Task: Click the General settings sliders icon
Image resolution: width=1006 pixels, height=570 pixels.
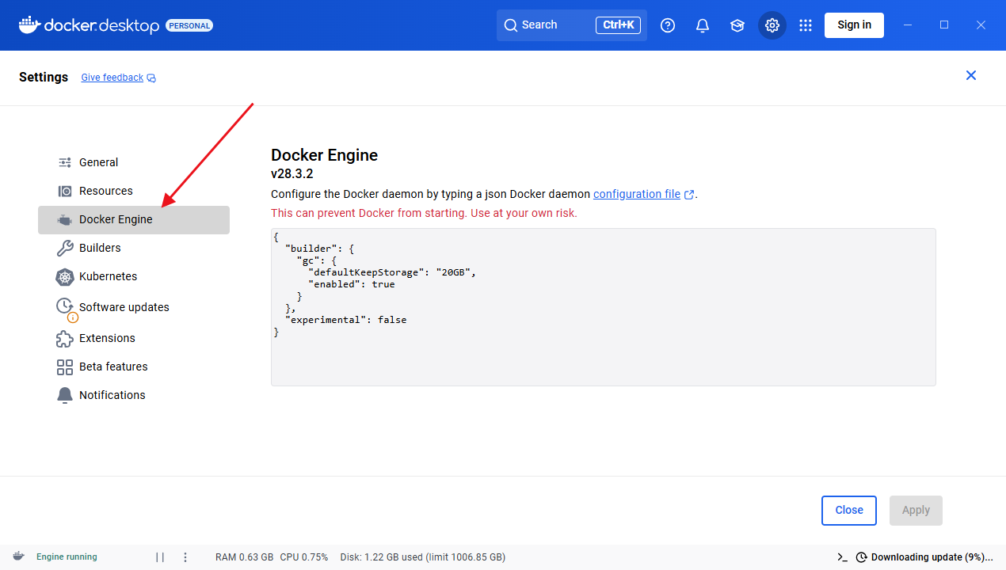Action: pos(65,162)
